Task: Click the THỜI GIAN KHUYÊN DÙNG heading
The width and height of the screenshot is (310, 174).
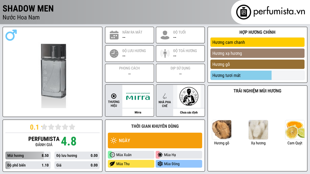Action: pos(155,126)
